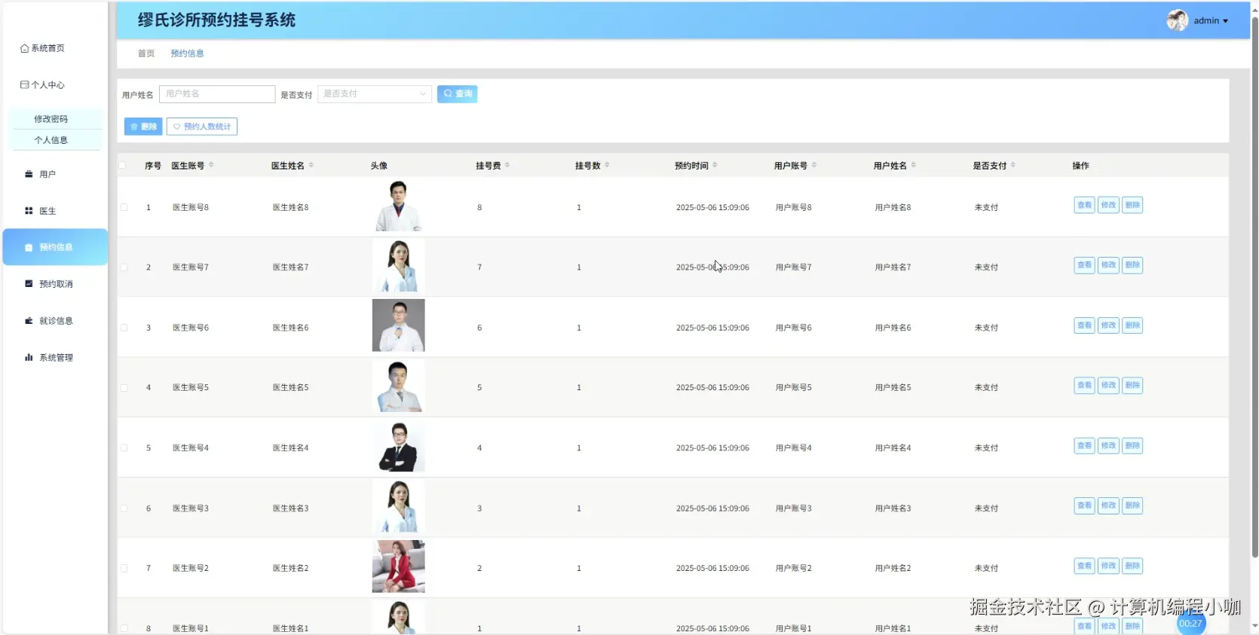Click 修改 for 用户账号8 row
This screenshot has height=635, width=1259.
click(x=1108, y=205)
